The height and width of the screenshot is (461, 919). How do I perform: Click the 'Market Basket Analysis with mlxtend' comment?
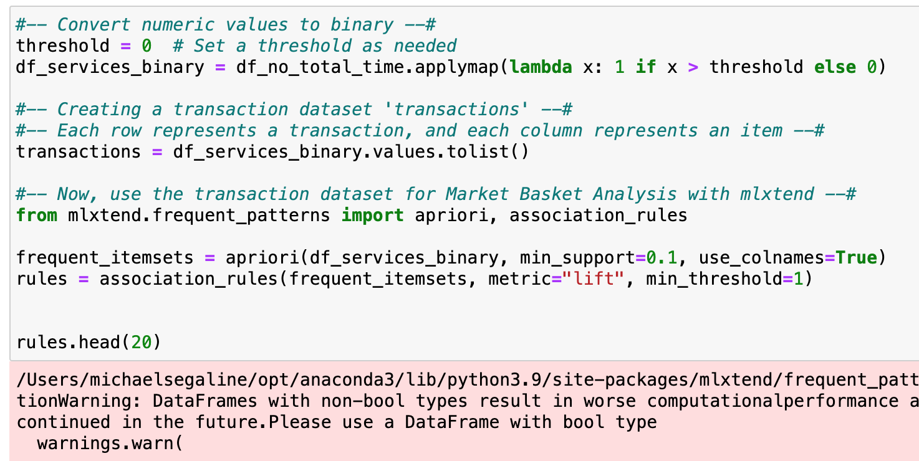(436, 194)
